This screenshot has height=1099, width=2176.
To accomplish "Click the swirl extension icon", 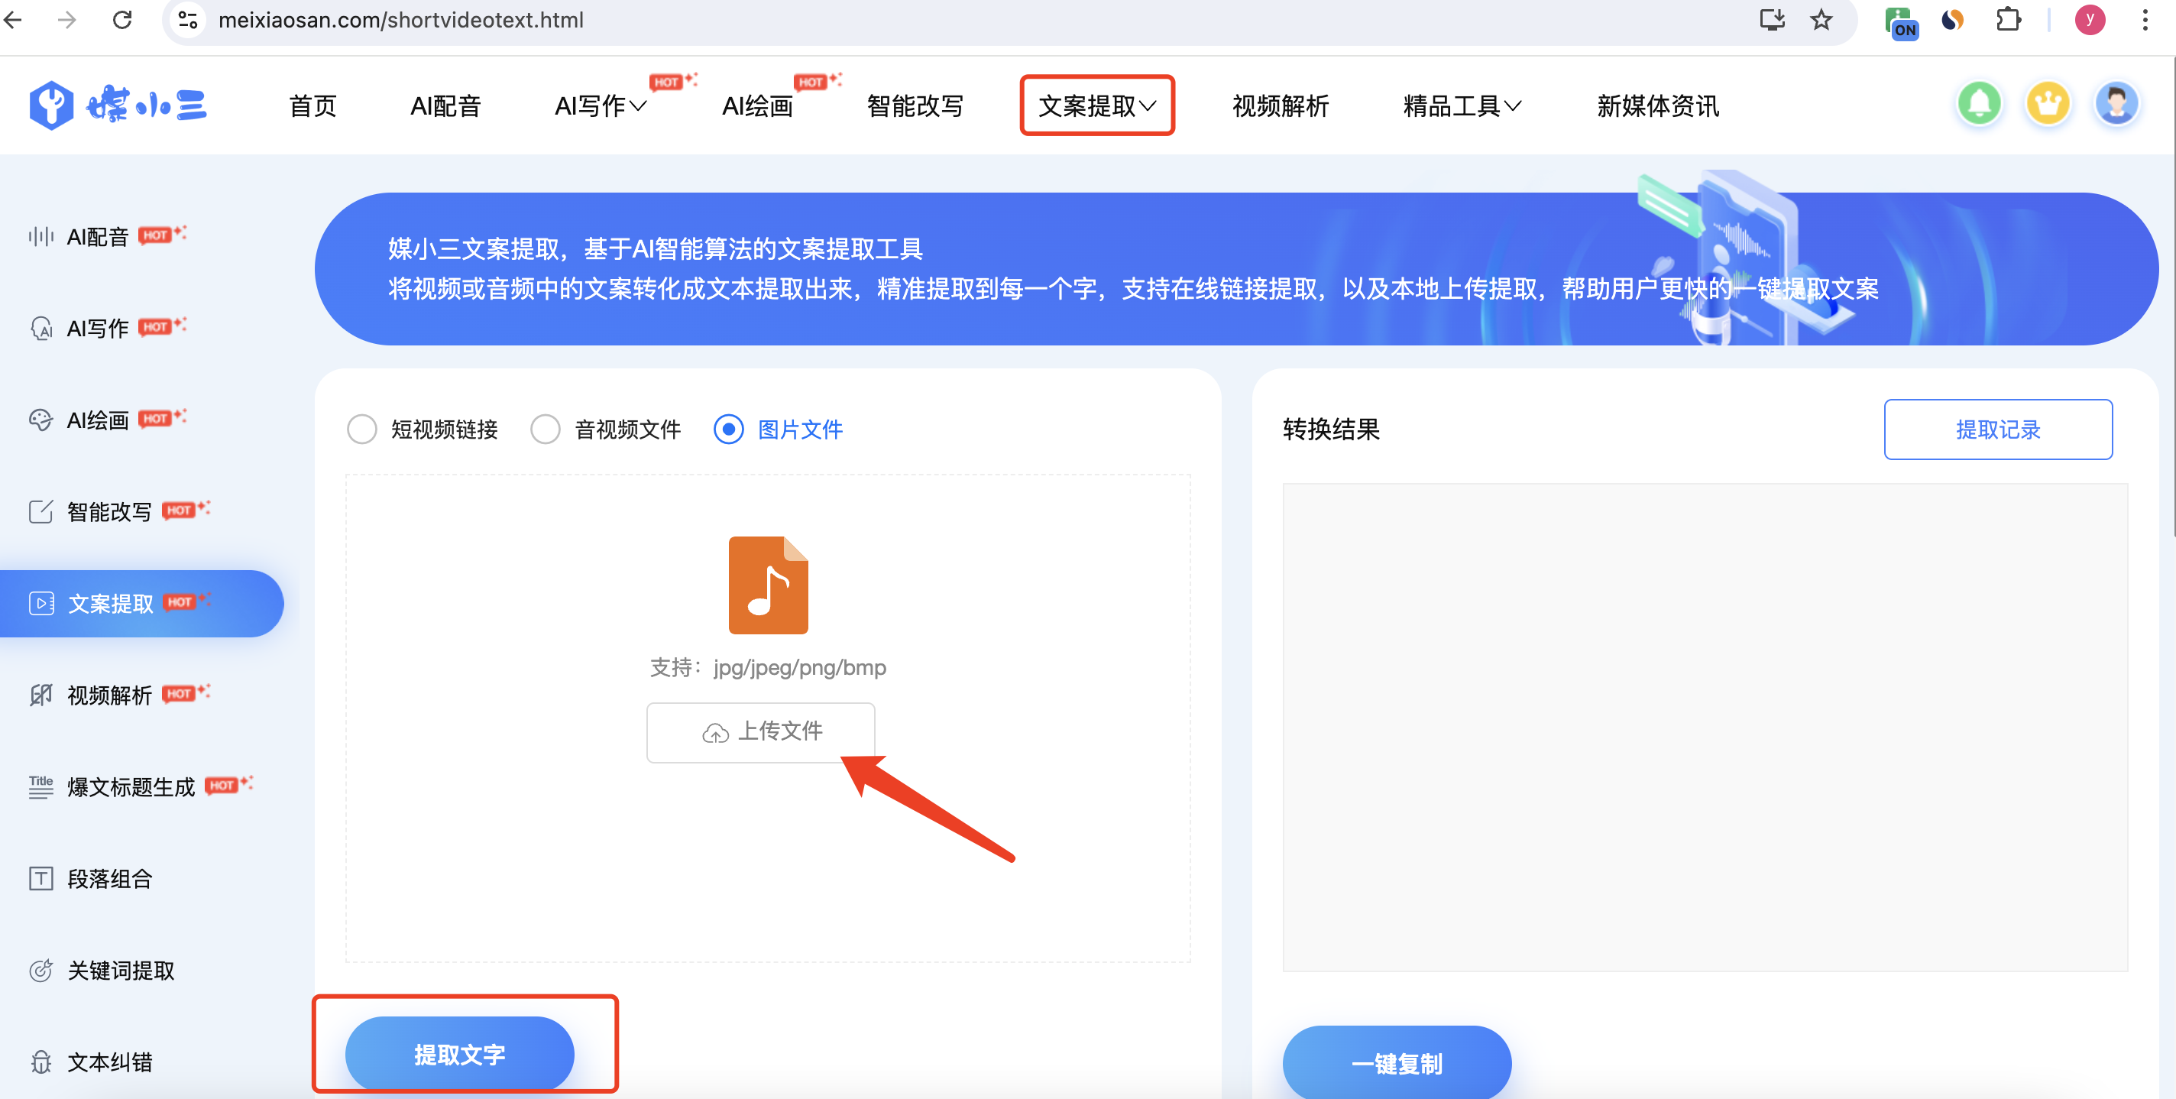I will point(1952,19).
